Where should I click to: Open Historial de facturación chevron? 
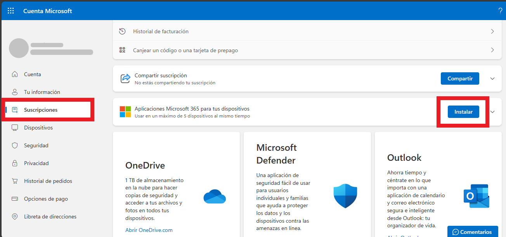(x=492, y=31)
